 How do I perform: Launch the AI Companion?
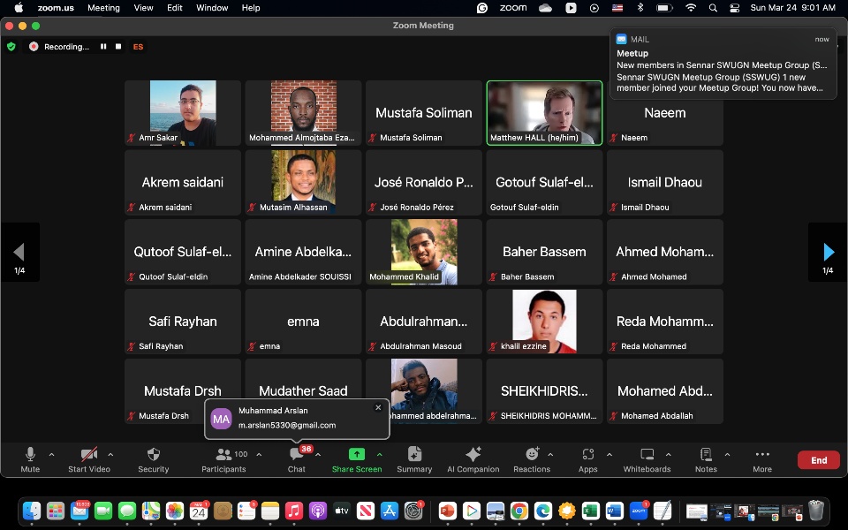[473, 459]
